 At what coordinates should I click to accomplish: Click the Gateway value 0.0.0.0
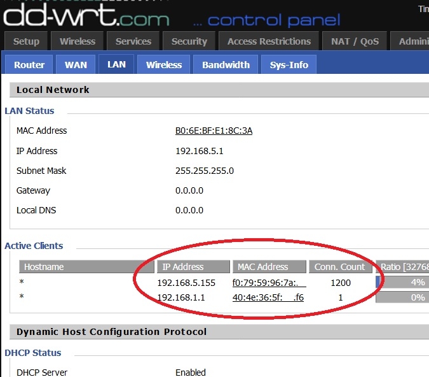pyautogui.click(x=189, y=190)
